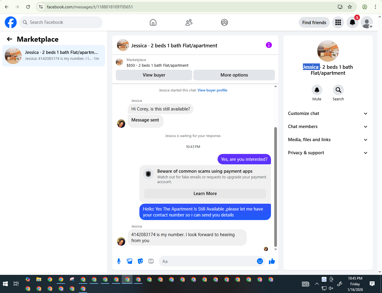Click the install app icon in address bar
The image size is (382, 293).
click(x=340, y=7)
